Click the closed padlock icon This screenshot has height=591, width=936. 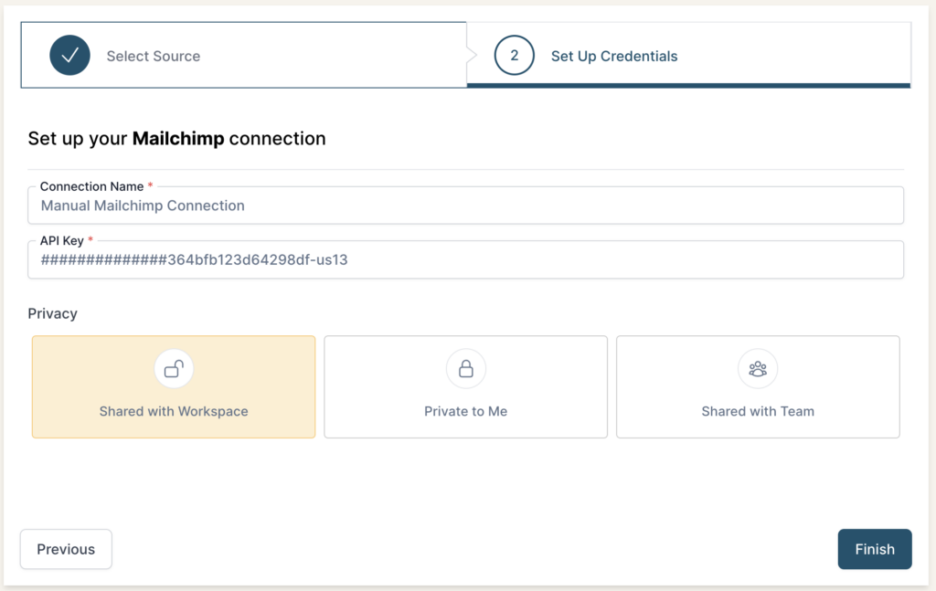tap(465, 369)
